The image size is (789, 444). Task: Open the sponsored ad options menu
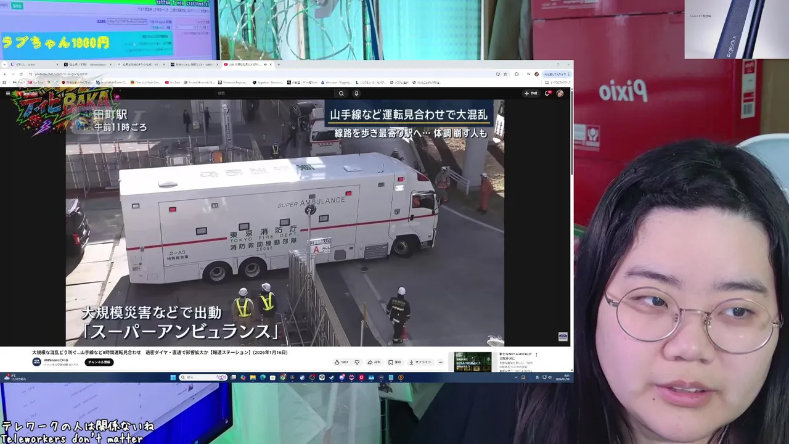[x=536, y=355]
